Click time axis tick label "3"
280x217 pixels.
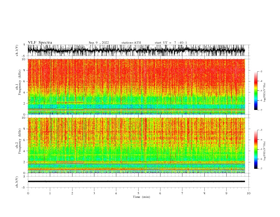pos(94,193)
